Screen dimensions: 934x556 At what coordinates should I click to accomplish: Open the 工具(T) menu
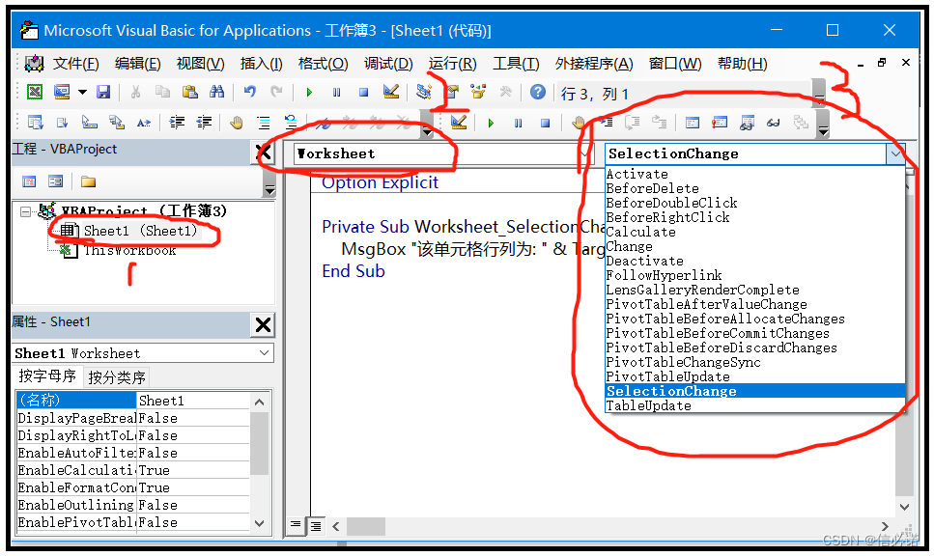click(x=516, y=63)
